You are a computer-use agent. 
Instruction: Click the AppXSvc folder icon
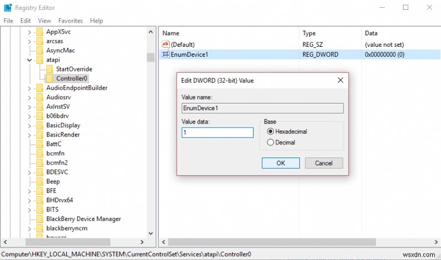point(40,32)
